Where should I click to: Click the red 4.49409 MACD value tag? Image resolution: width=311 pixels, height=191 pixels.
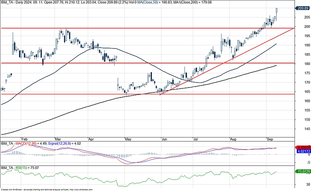(303, 147)
